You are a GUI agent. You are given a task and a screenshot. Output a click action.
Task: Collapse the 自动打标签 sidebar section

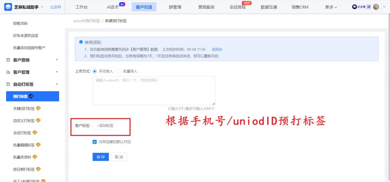tap(57, 84)
